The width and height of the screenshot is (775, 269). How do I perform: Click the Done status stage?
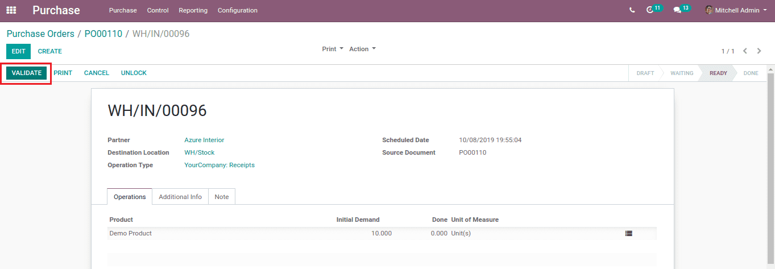point(751,73)
